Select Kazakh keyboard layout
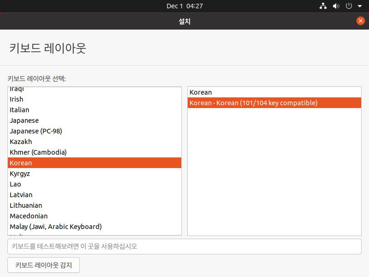 click(x=95, y=142)
